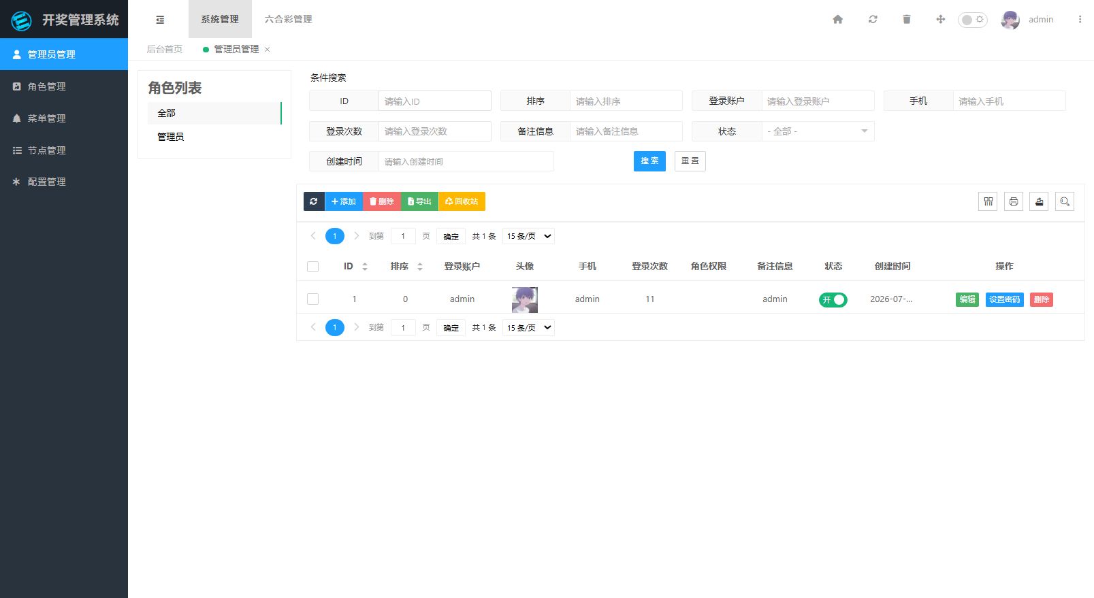
Task: Click the refresh icon in the top header
Action: pyautogui.click(x=873, y=19)
